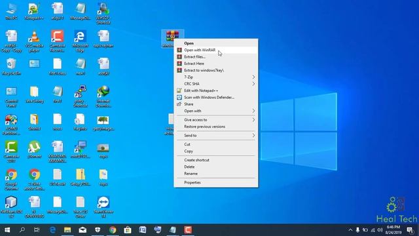Click the microphone tray icon
Viewport: 419px width, 236px height.
click(x=357, y=230)
